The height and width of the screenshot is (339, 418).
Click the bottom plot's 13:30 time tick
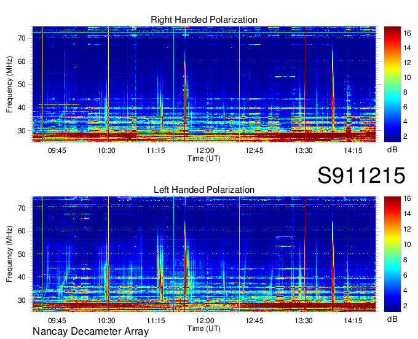pyautogui.click(x=304, y=321)
